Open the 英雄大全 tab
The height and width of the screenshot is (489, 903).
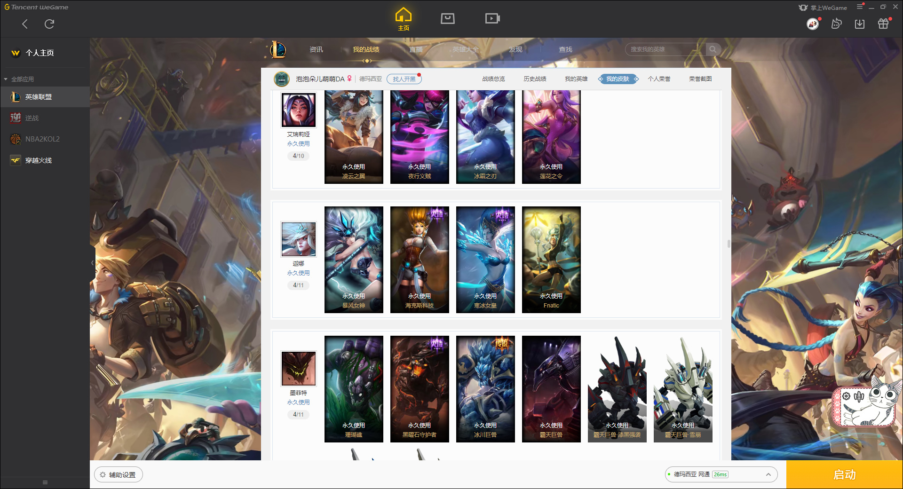pos(466,49)
